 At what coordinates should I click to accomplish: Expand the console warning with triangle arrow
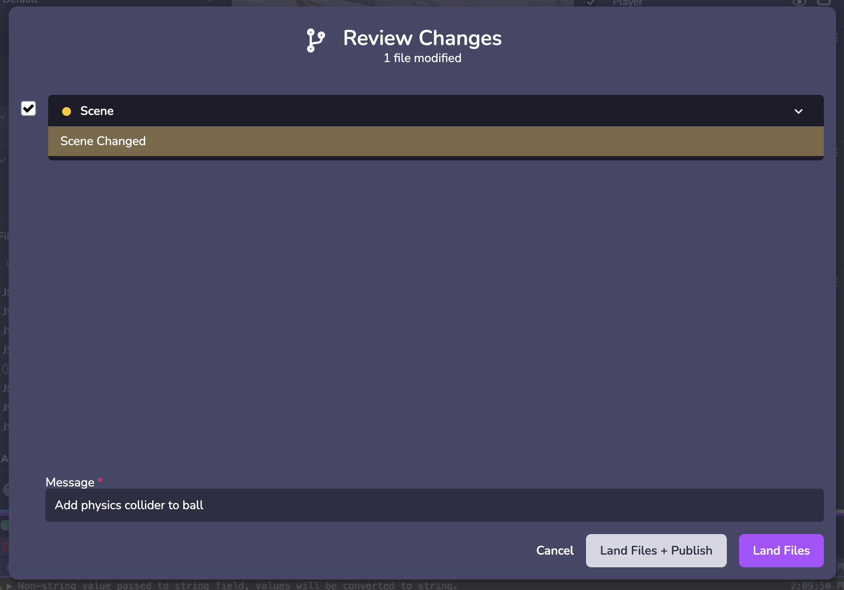[x=9, y=586]
